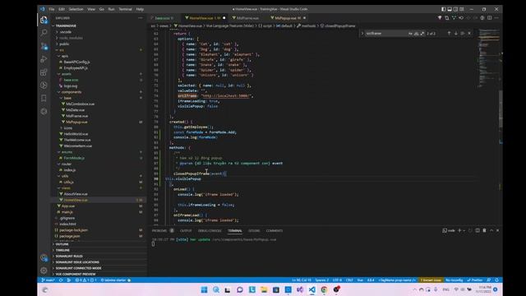This screenshot has width=526, height=296.
Task: Open Run and Debug view
Action: point(44,59)
